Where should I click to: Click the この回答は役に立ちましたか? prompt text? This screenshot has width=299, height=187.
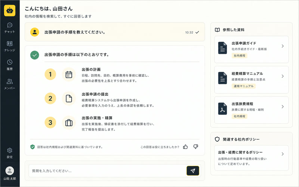point(160,147)
